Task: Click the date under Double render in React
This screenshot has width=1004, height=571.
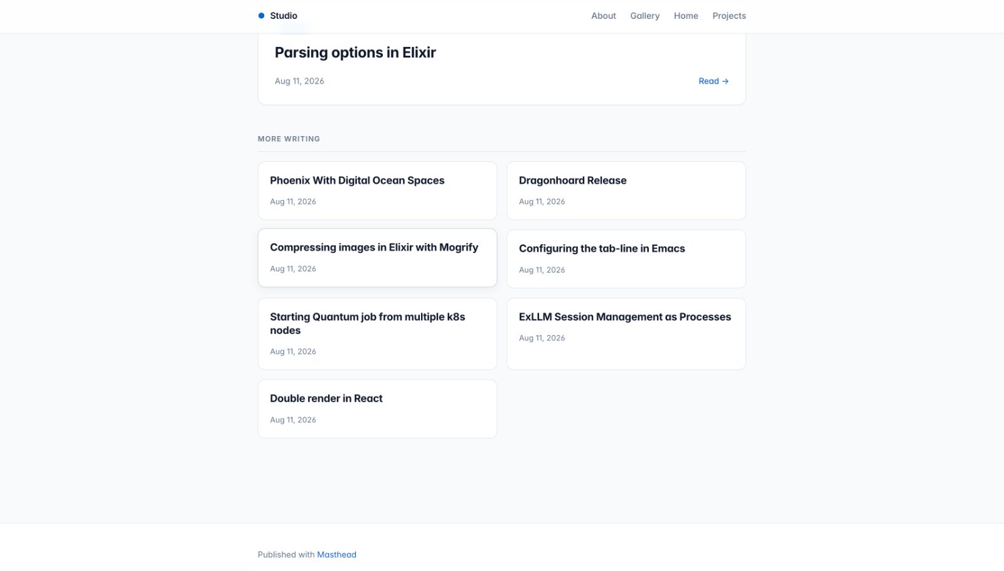Action: (x=293, y=420)
